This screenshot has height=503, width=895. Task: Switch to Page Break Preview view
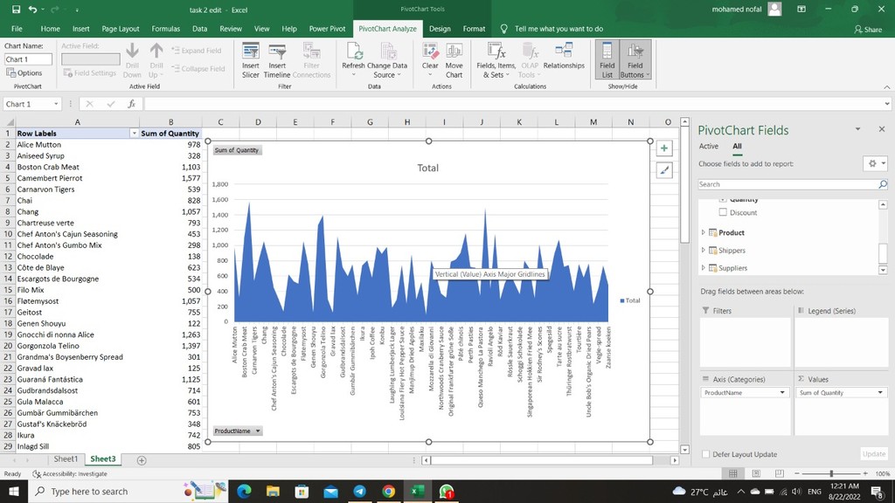pos(779,473)
